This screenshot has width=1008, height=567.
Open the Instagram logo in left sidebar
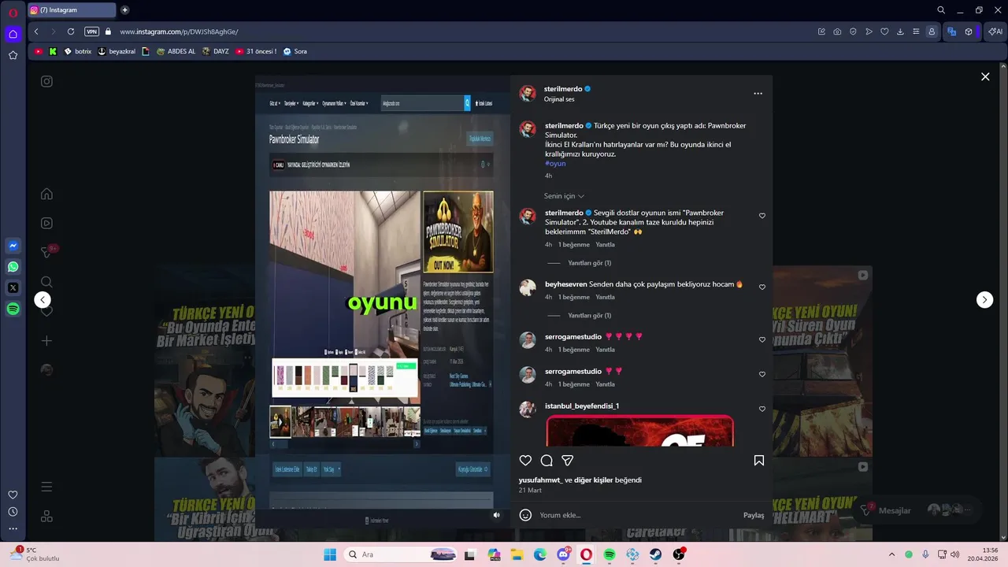[46, 81]
